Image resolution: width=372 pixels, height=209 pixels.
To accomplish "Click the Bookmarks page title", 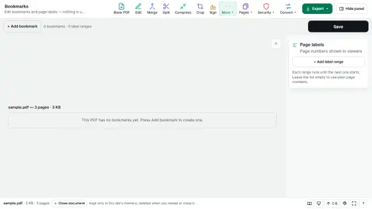I will click(x=16, y=6).
